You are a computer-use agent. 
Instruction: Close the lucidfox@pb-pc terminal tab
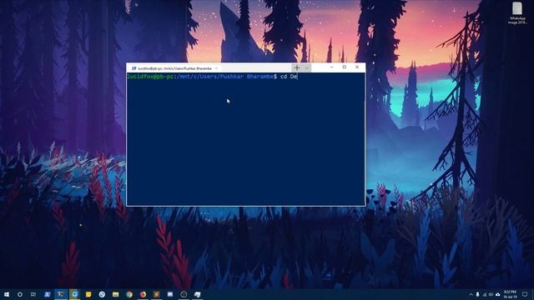coord(216,68)
